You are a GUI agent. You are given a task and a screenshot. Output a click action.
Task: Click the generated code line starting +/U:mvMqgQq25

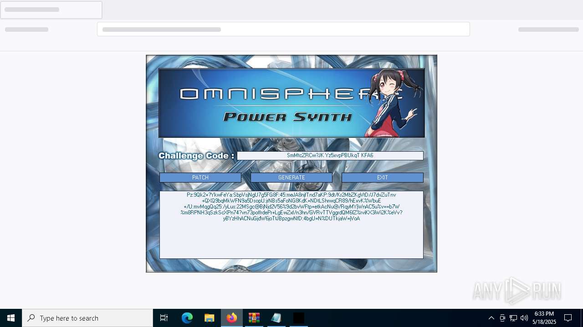(291, 207)
